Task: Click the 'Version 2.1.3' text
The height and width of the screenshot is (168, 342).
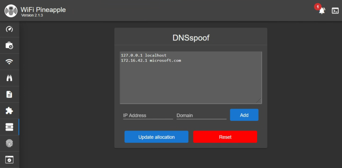Action: click(32, 15)
